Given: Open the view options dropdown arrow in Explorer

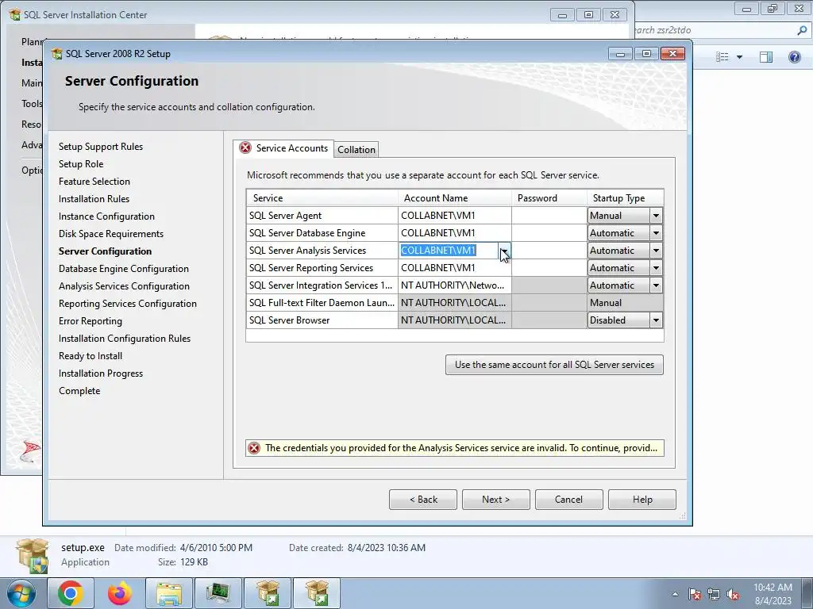Looking at the screenshot, I should click(x=739, y=57).
